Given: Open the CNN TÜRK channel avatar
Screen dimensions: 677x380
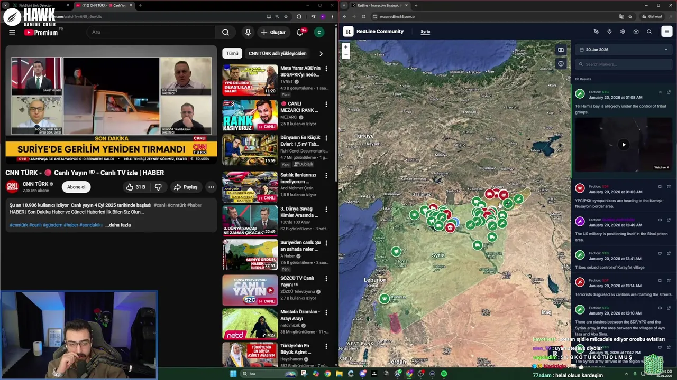Looking at the screenshot, I should [x=12, y=186].
